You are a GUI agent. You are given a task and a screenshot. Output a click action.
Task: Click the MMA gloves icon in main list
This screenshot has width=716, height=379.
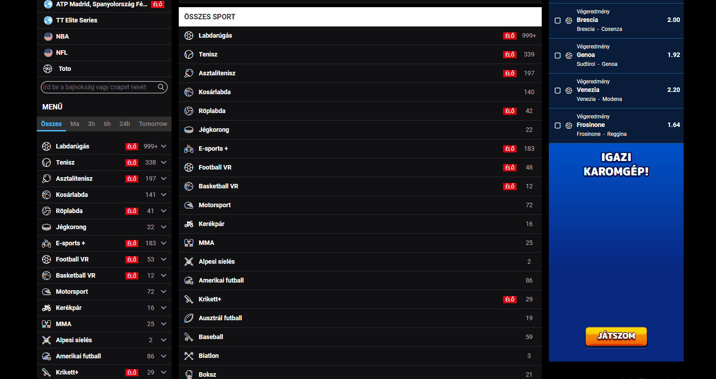point(189,243)
